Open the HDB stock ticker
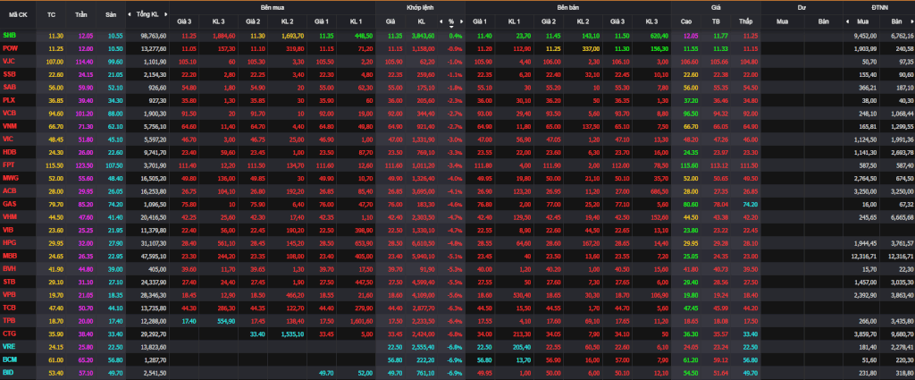 pos(9,151)
